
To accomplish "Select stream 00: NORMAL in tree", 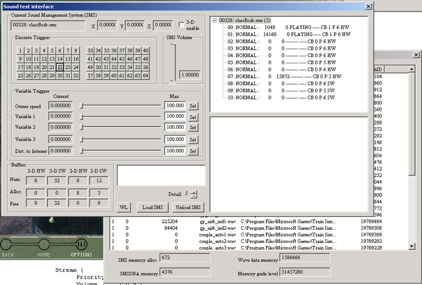I will point(288,27).
